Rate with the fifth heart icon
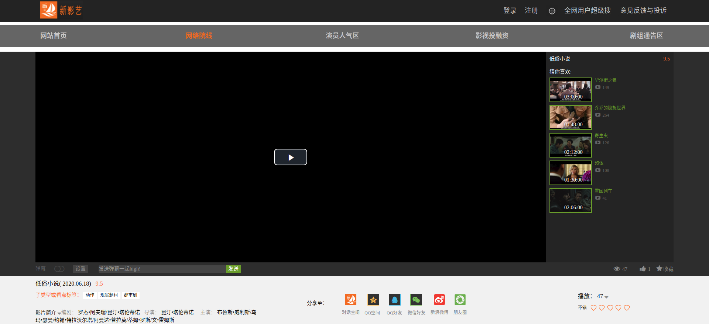 627,308
